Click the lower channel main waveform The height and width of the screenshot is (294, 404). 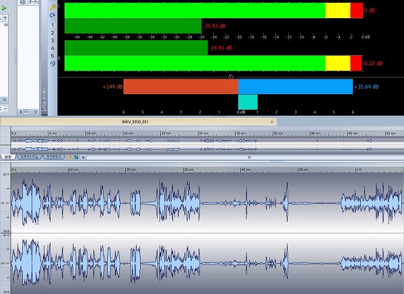click(207, 264)
